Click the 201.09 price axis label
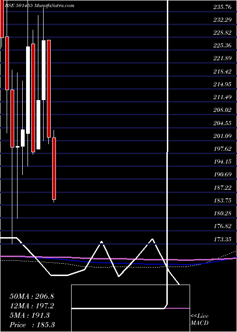 222,136
